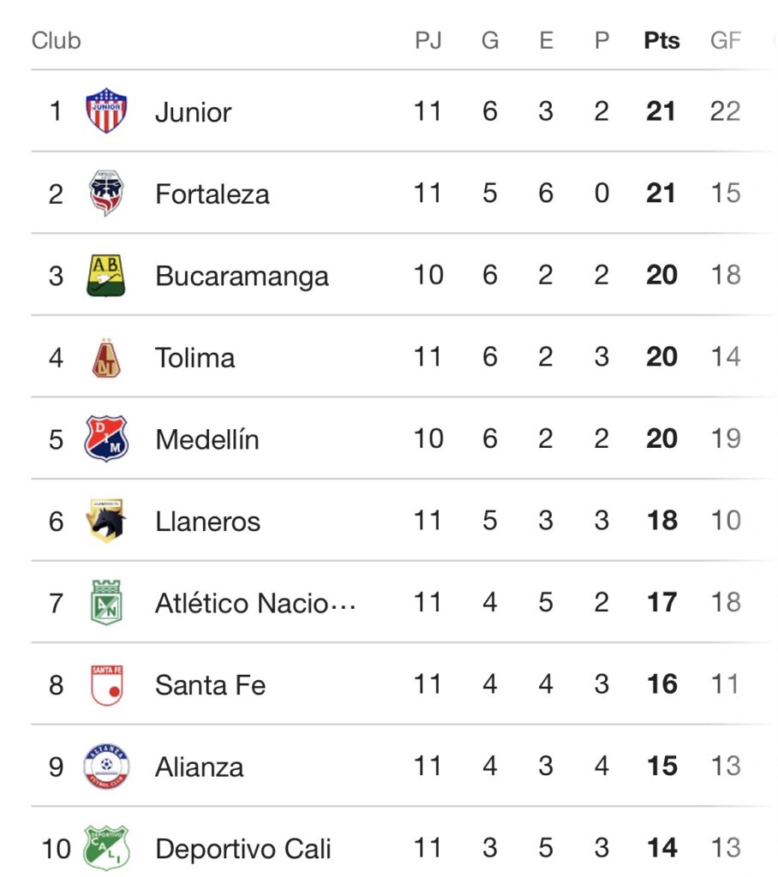Viewport: 778px width, 877px height.
Task: Click the Tolima club badge
Action: coord(106,357)
